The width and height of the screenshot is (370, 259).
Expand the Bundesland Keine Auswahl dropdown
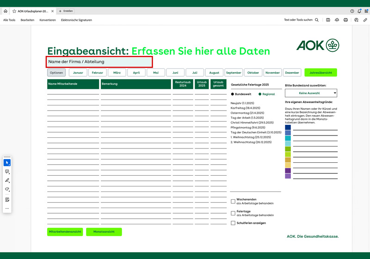(311, 93)
